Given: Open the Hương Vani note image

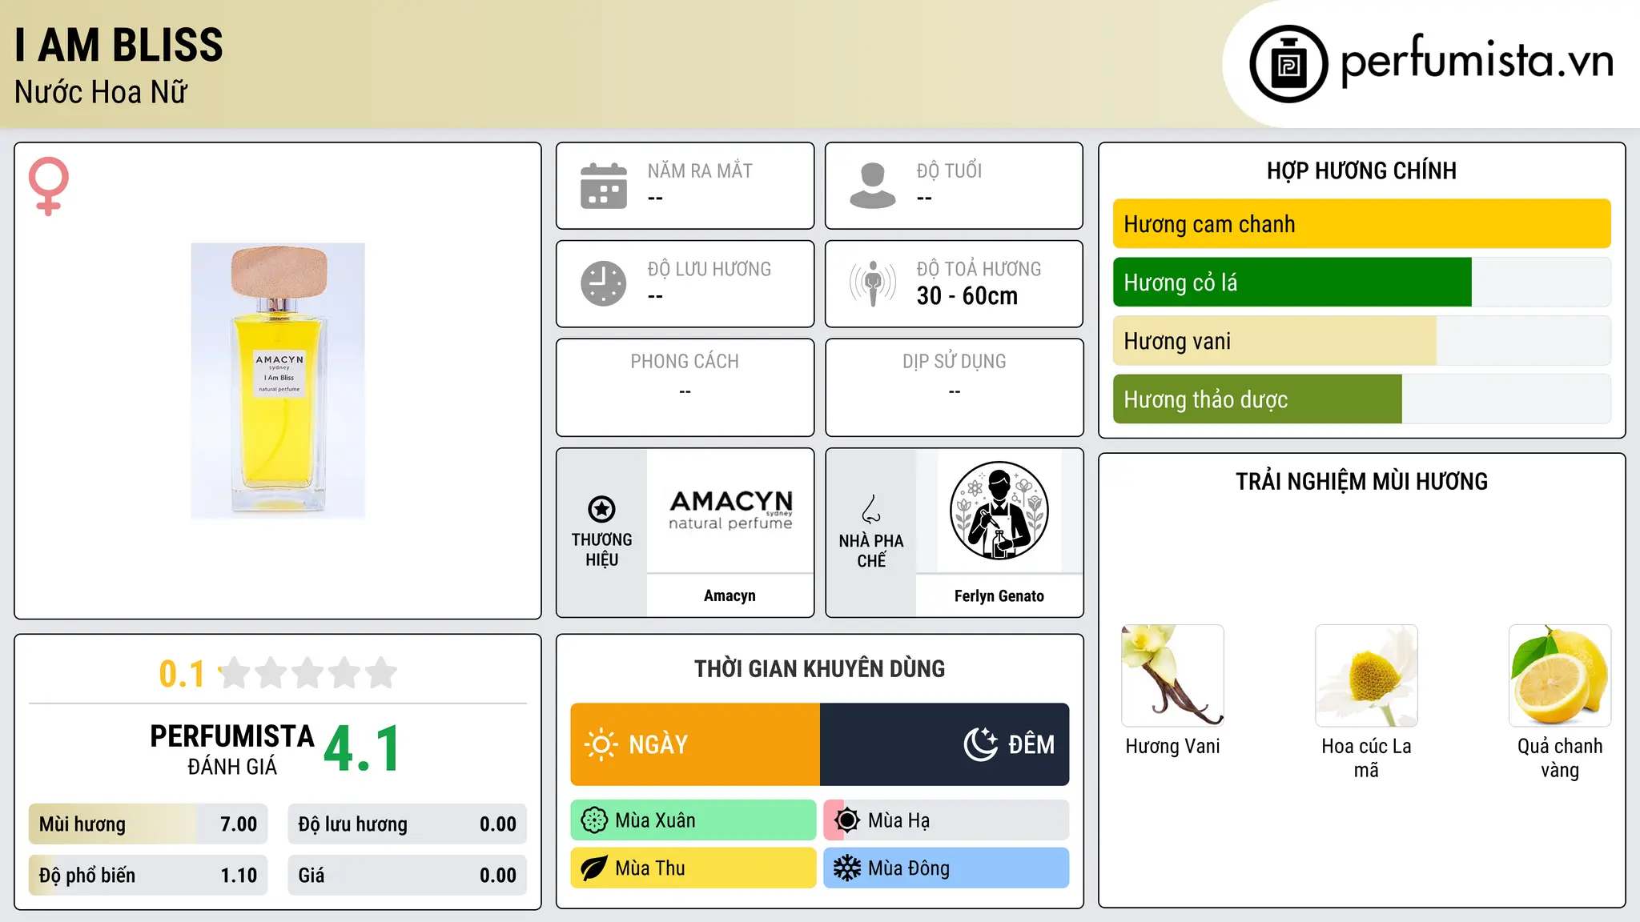Looking at the screenshot, I should pos(1173,675).
